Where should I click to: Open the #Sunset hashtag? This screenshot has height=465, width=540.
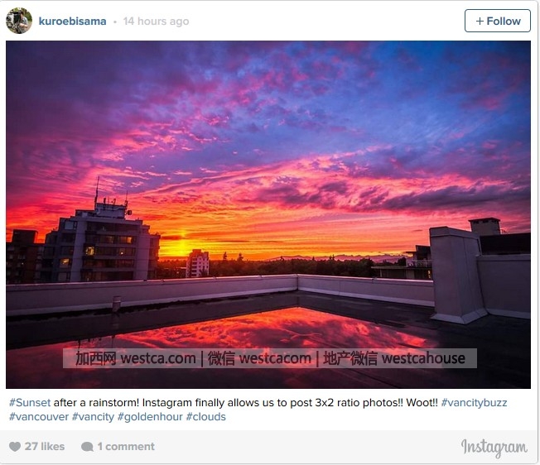(30, 402)
